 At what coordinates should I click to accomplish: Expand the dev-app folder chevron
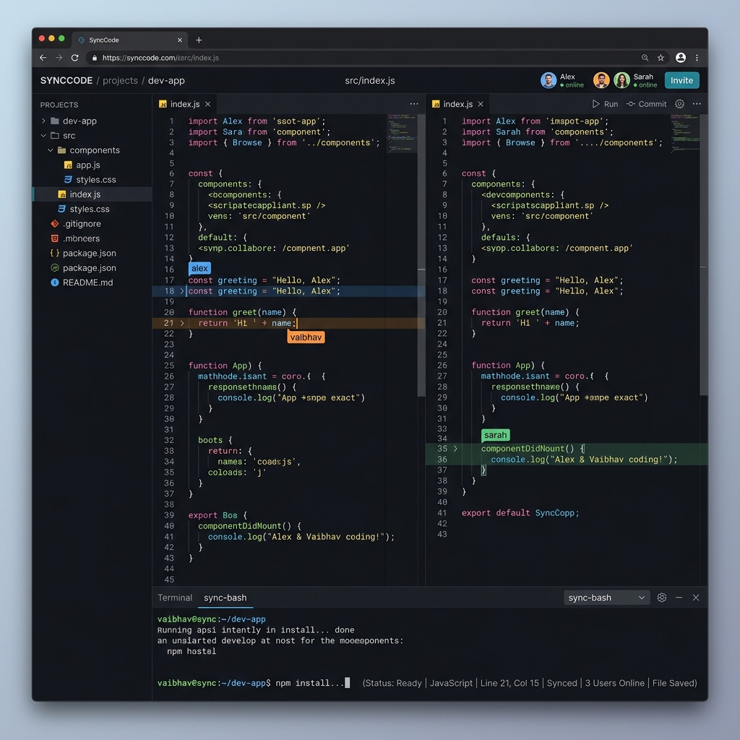(43, 121)
